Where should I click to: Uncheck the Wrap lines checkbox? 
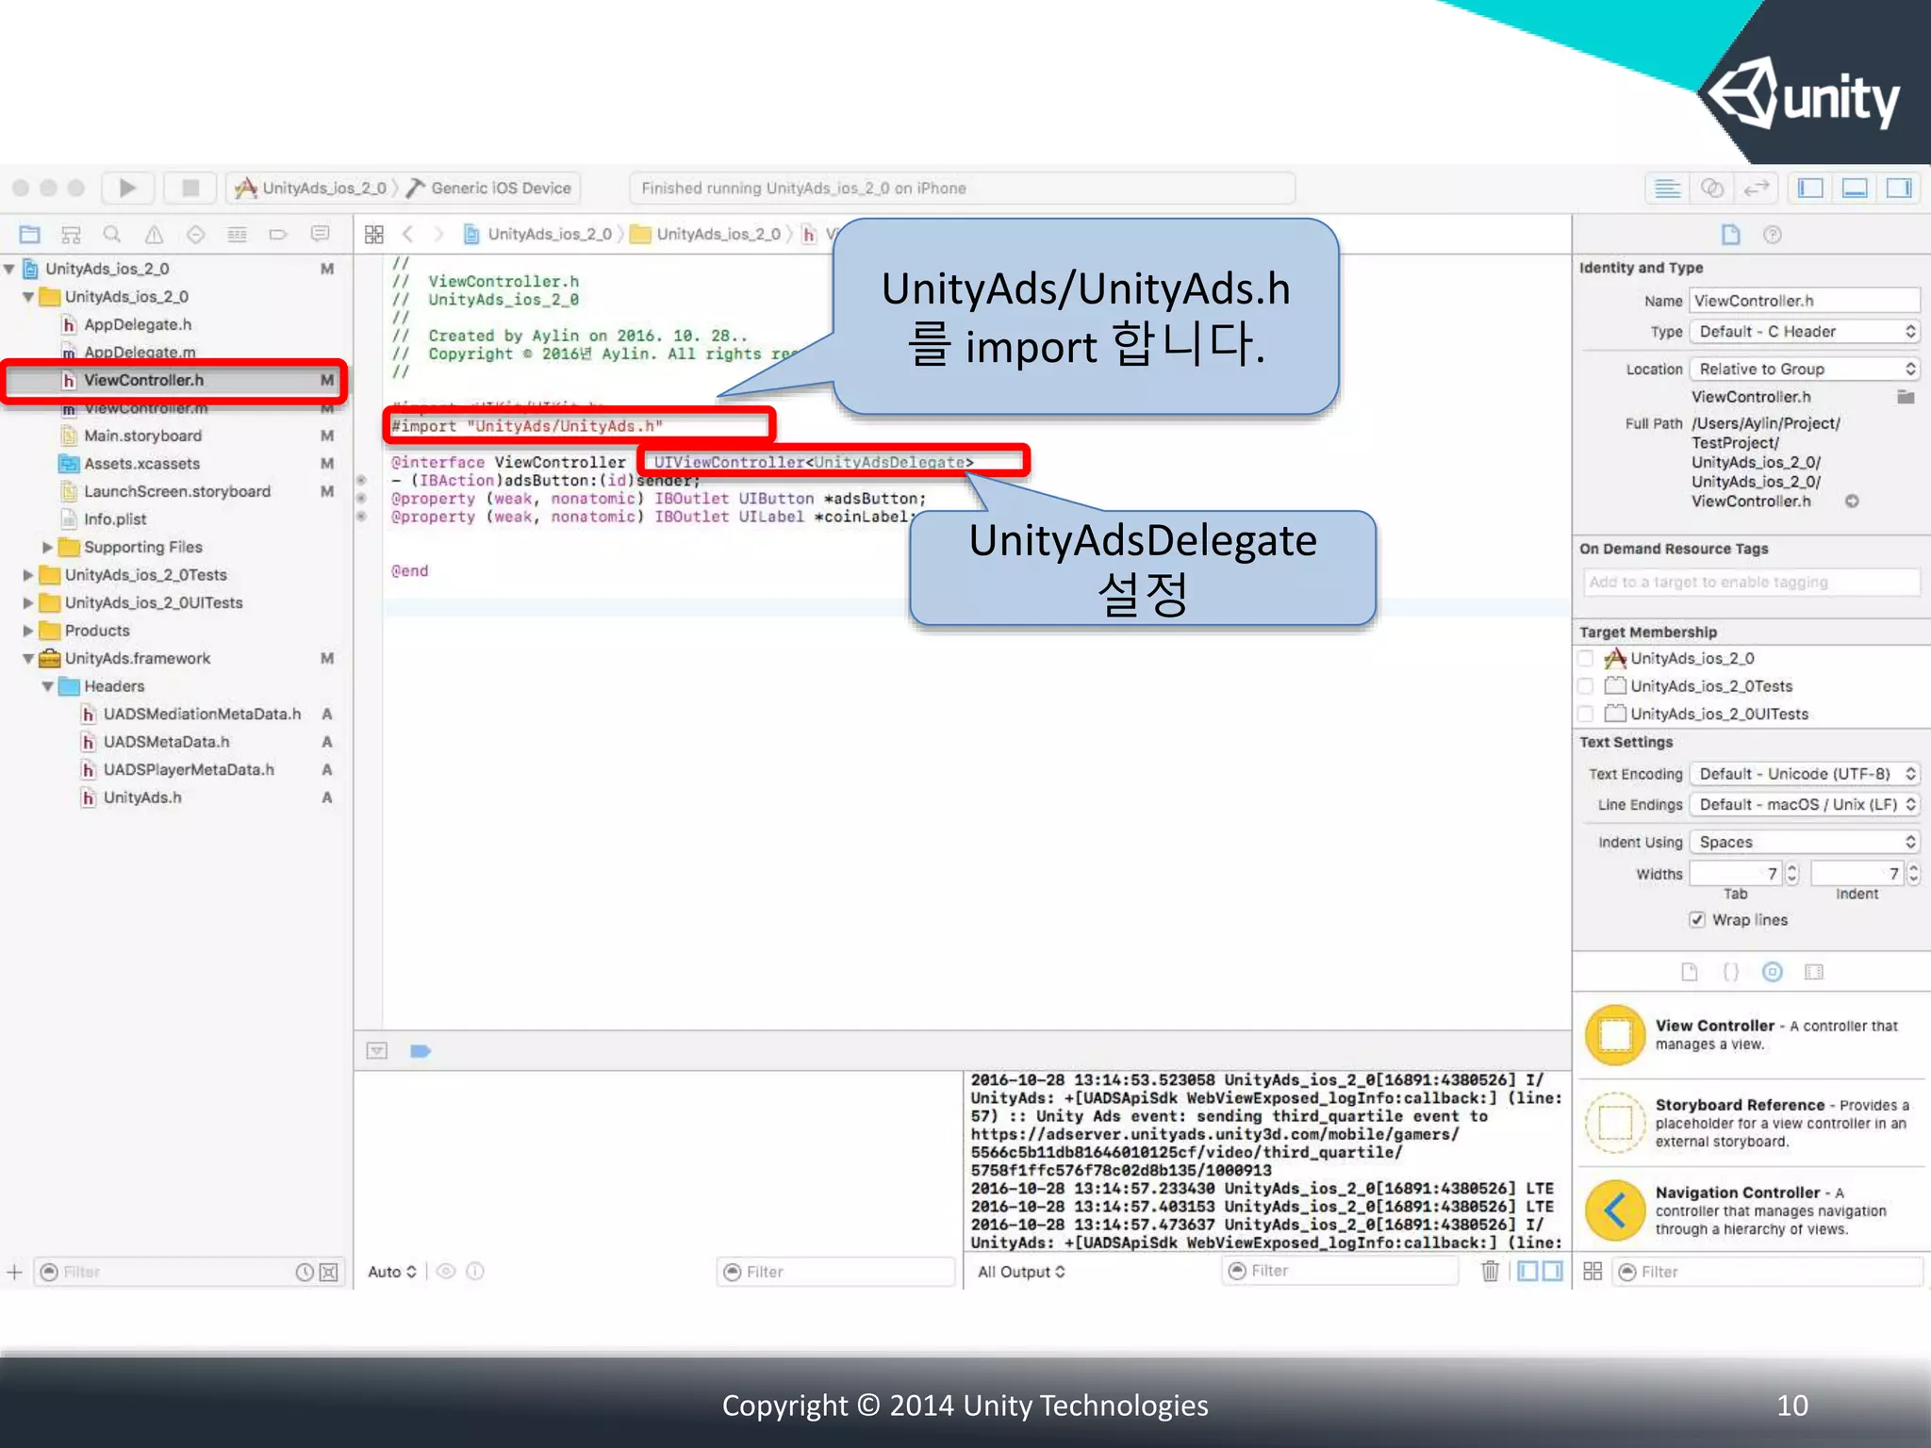(1697, 920)
